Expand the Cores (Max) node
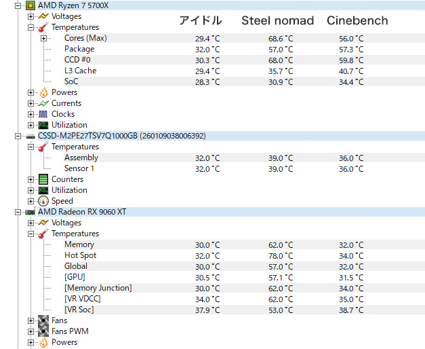Image resolution: width=425 pixels, height=349 pixels. [43, 38]
